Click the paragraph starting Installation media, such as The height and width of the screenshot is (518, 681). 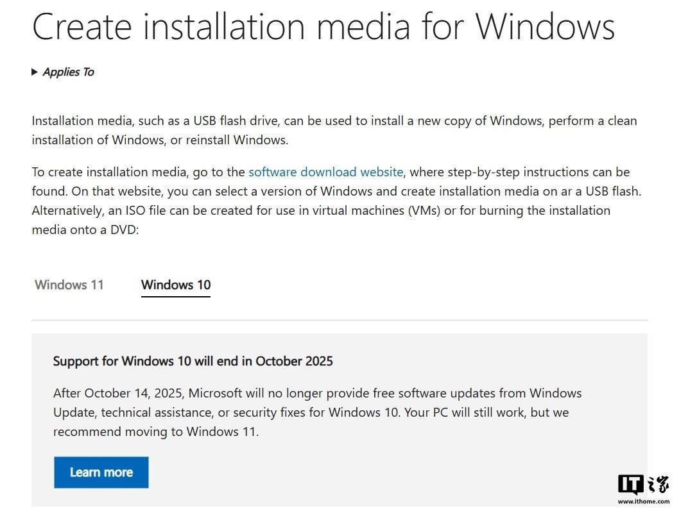tap(334, 130)
